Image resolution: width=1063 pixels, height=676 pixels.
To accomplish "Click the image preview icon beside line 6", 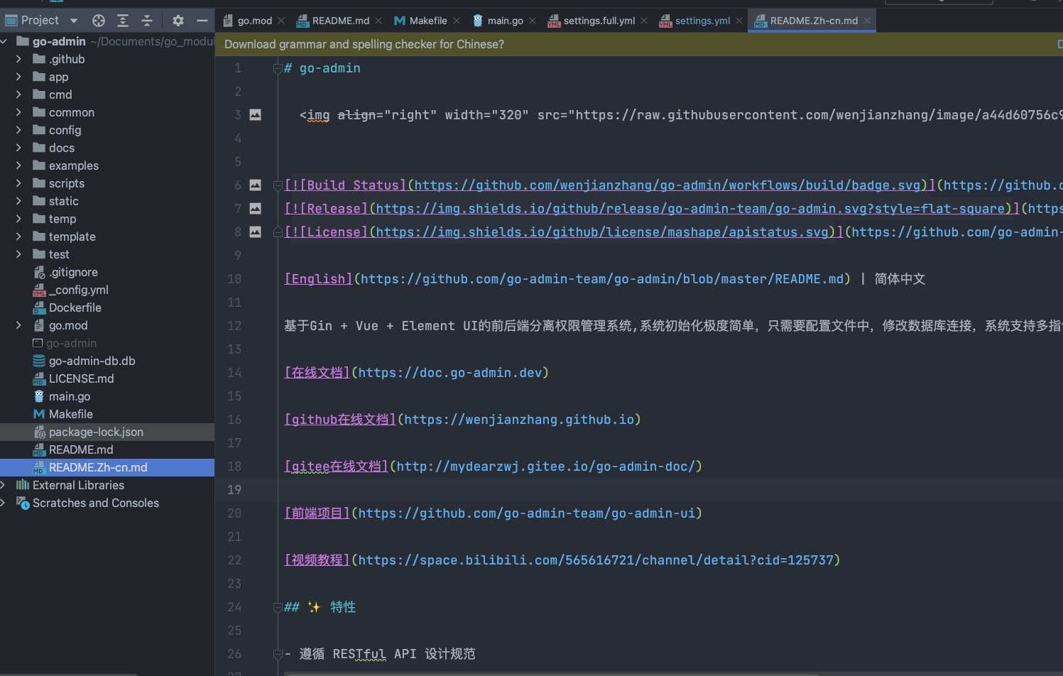I will click(256, 185).
